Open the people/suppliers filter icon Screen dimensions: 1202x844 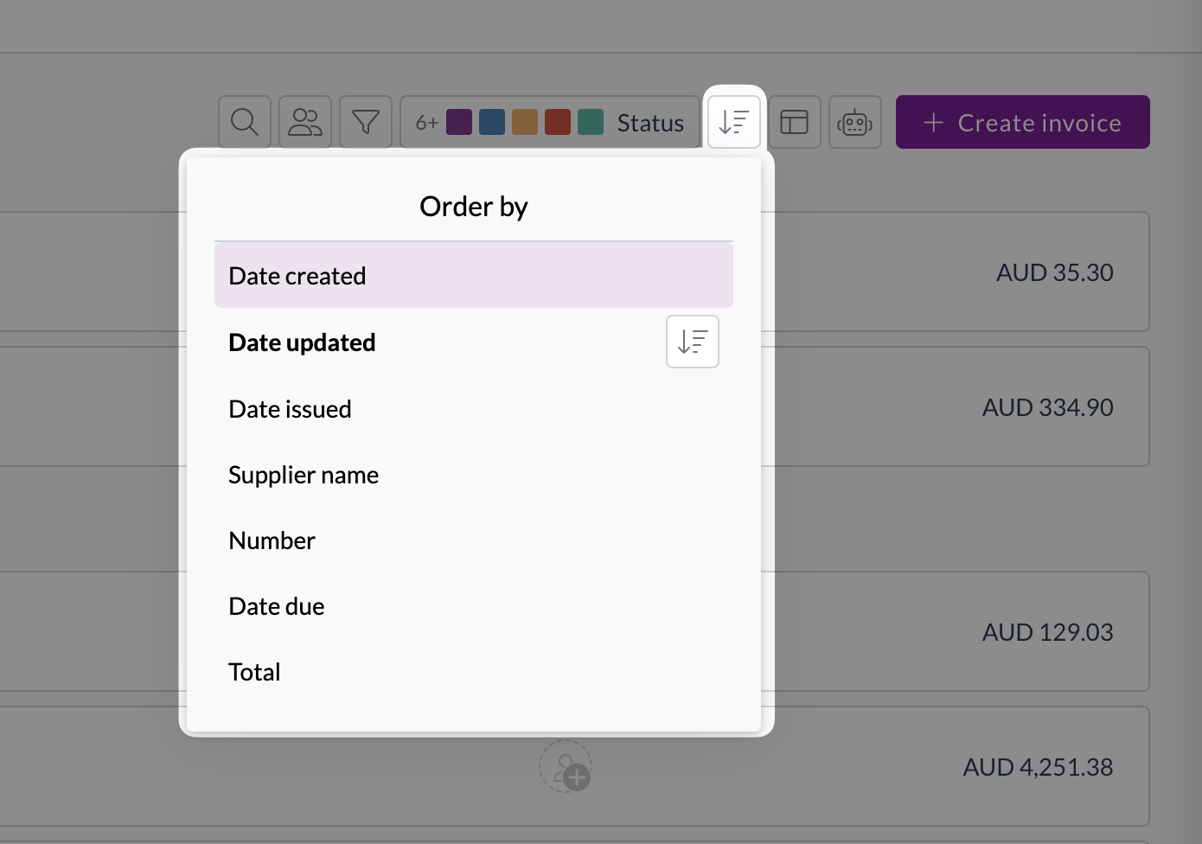pos(305,122)
